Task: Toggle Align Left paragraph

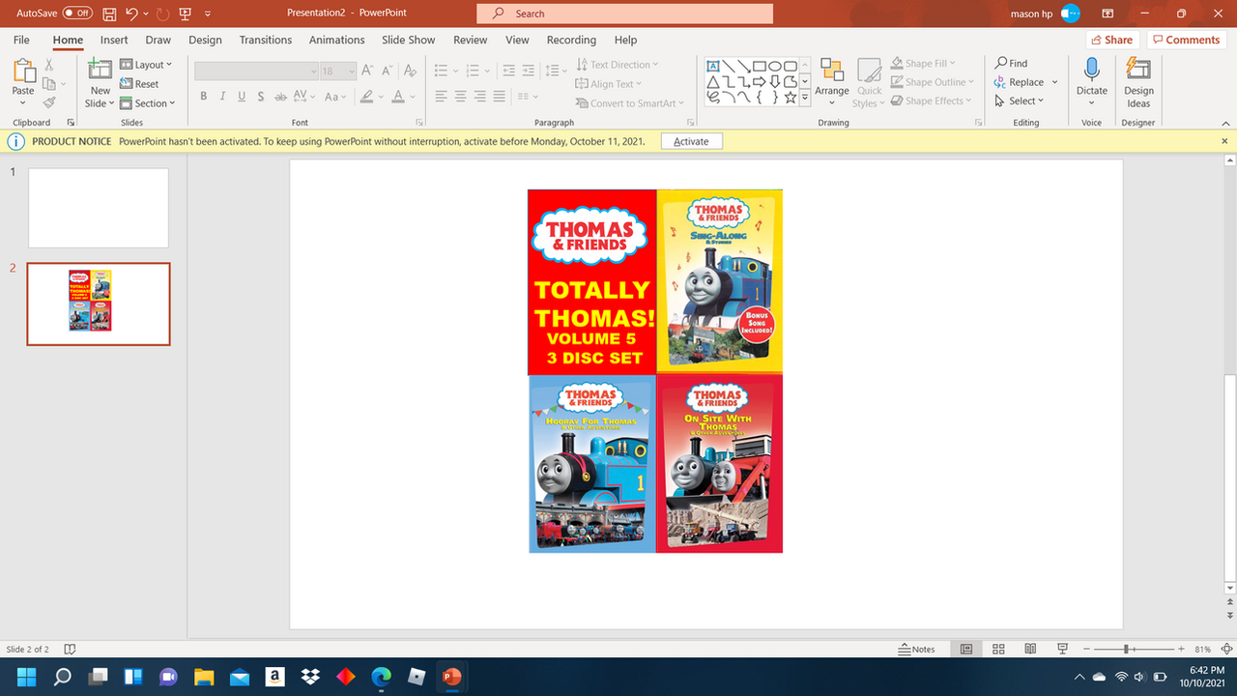Action: [x=440, y=96]
